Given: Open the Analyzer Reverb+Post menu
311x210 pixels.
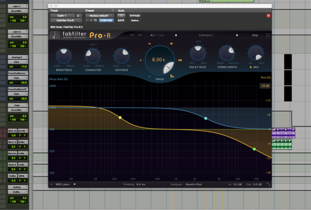Looking at the screenshot, I should click(x=193, y=184).
